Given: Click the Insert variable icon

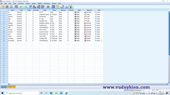Looking at the screenshot, I should coord(57,7).
